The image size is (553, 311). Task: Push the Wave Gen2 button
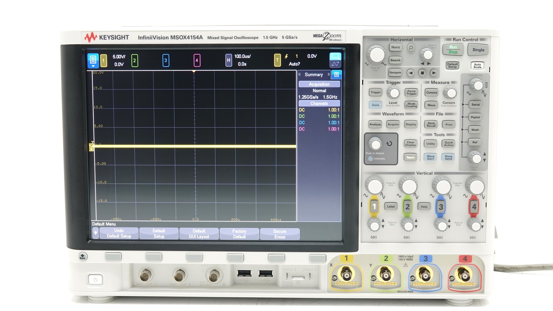click(448, 157)
